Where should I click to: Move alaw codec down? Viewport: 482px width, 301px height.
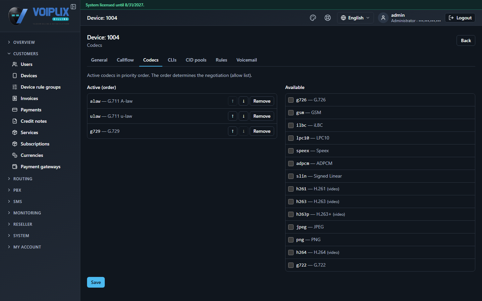[243, 101]
